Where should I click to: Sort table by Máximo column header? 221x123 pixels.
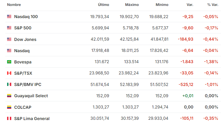pos(132,5)
